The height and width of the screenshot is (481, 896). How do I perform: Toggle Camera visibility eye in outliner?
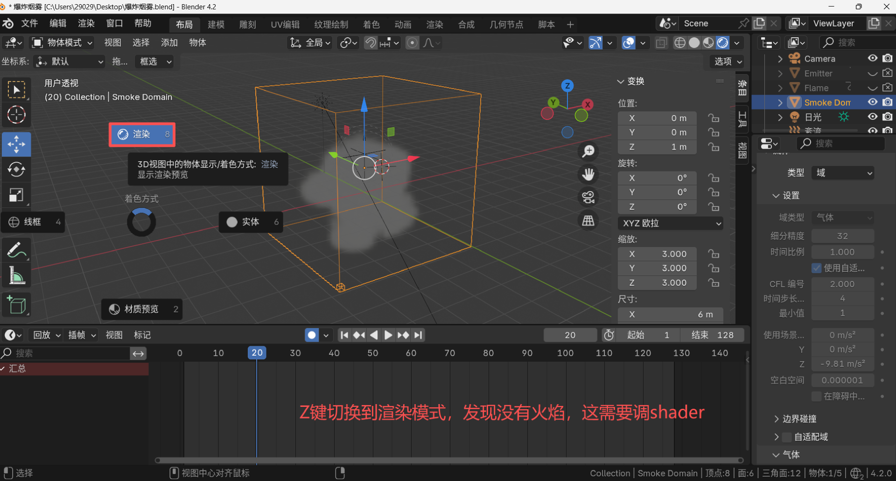pos(872,58)
